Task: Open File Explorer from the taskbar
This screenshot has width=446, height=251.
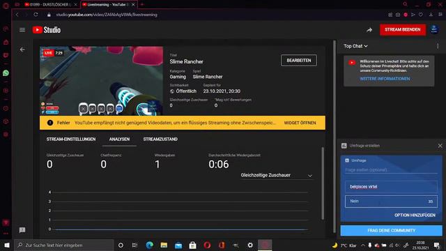Action: click(164, 245)
